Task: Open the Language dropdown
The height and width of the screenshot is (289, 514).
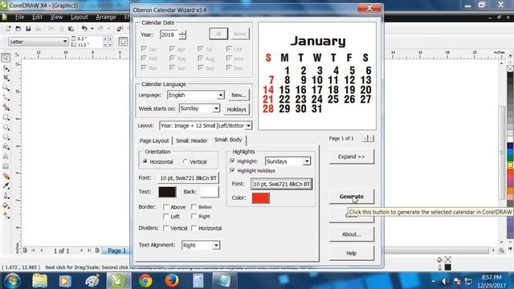Action: 221,95
